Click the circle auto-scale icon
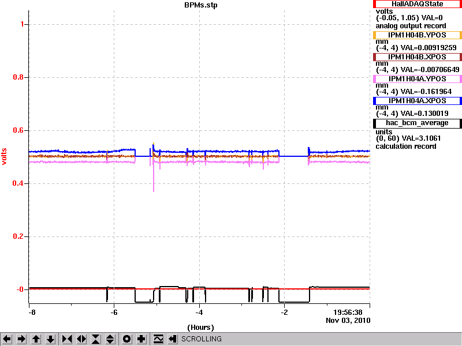The height and width of the screenshot is (346, 462). click(126, 339)
